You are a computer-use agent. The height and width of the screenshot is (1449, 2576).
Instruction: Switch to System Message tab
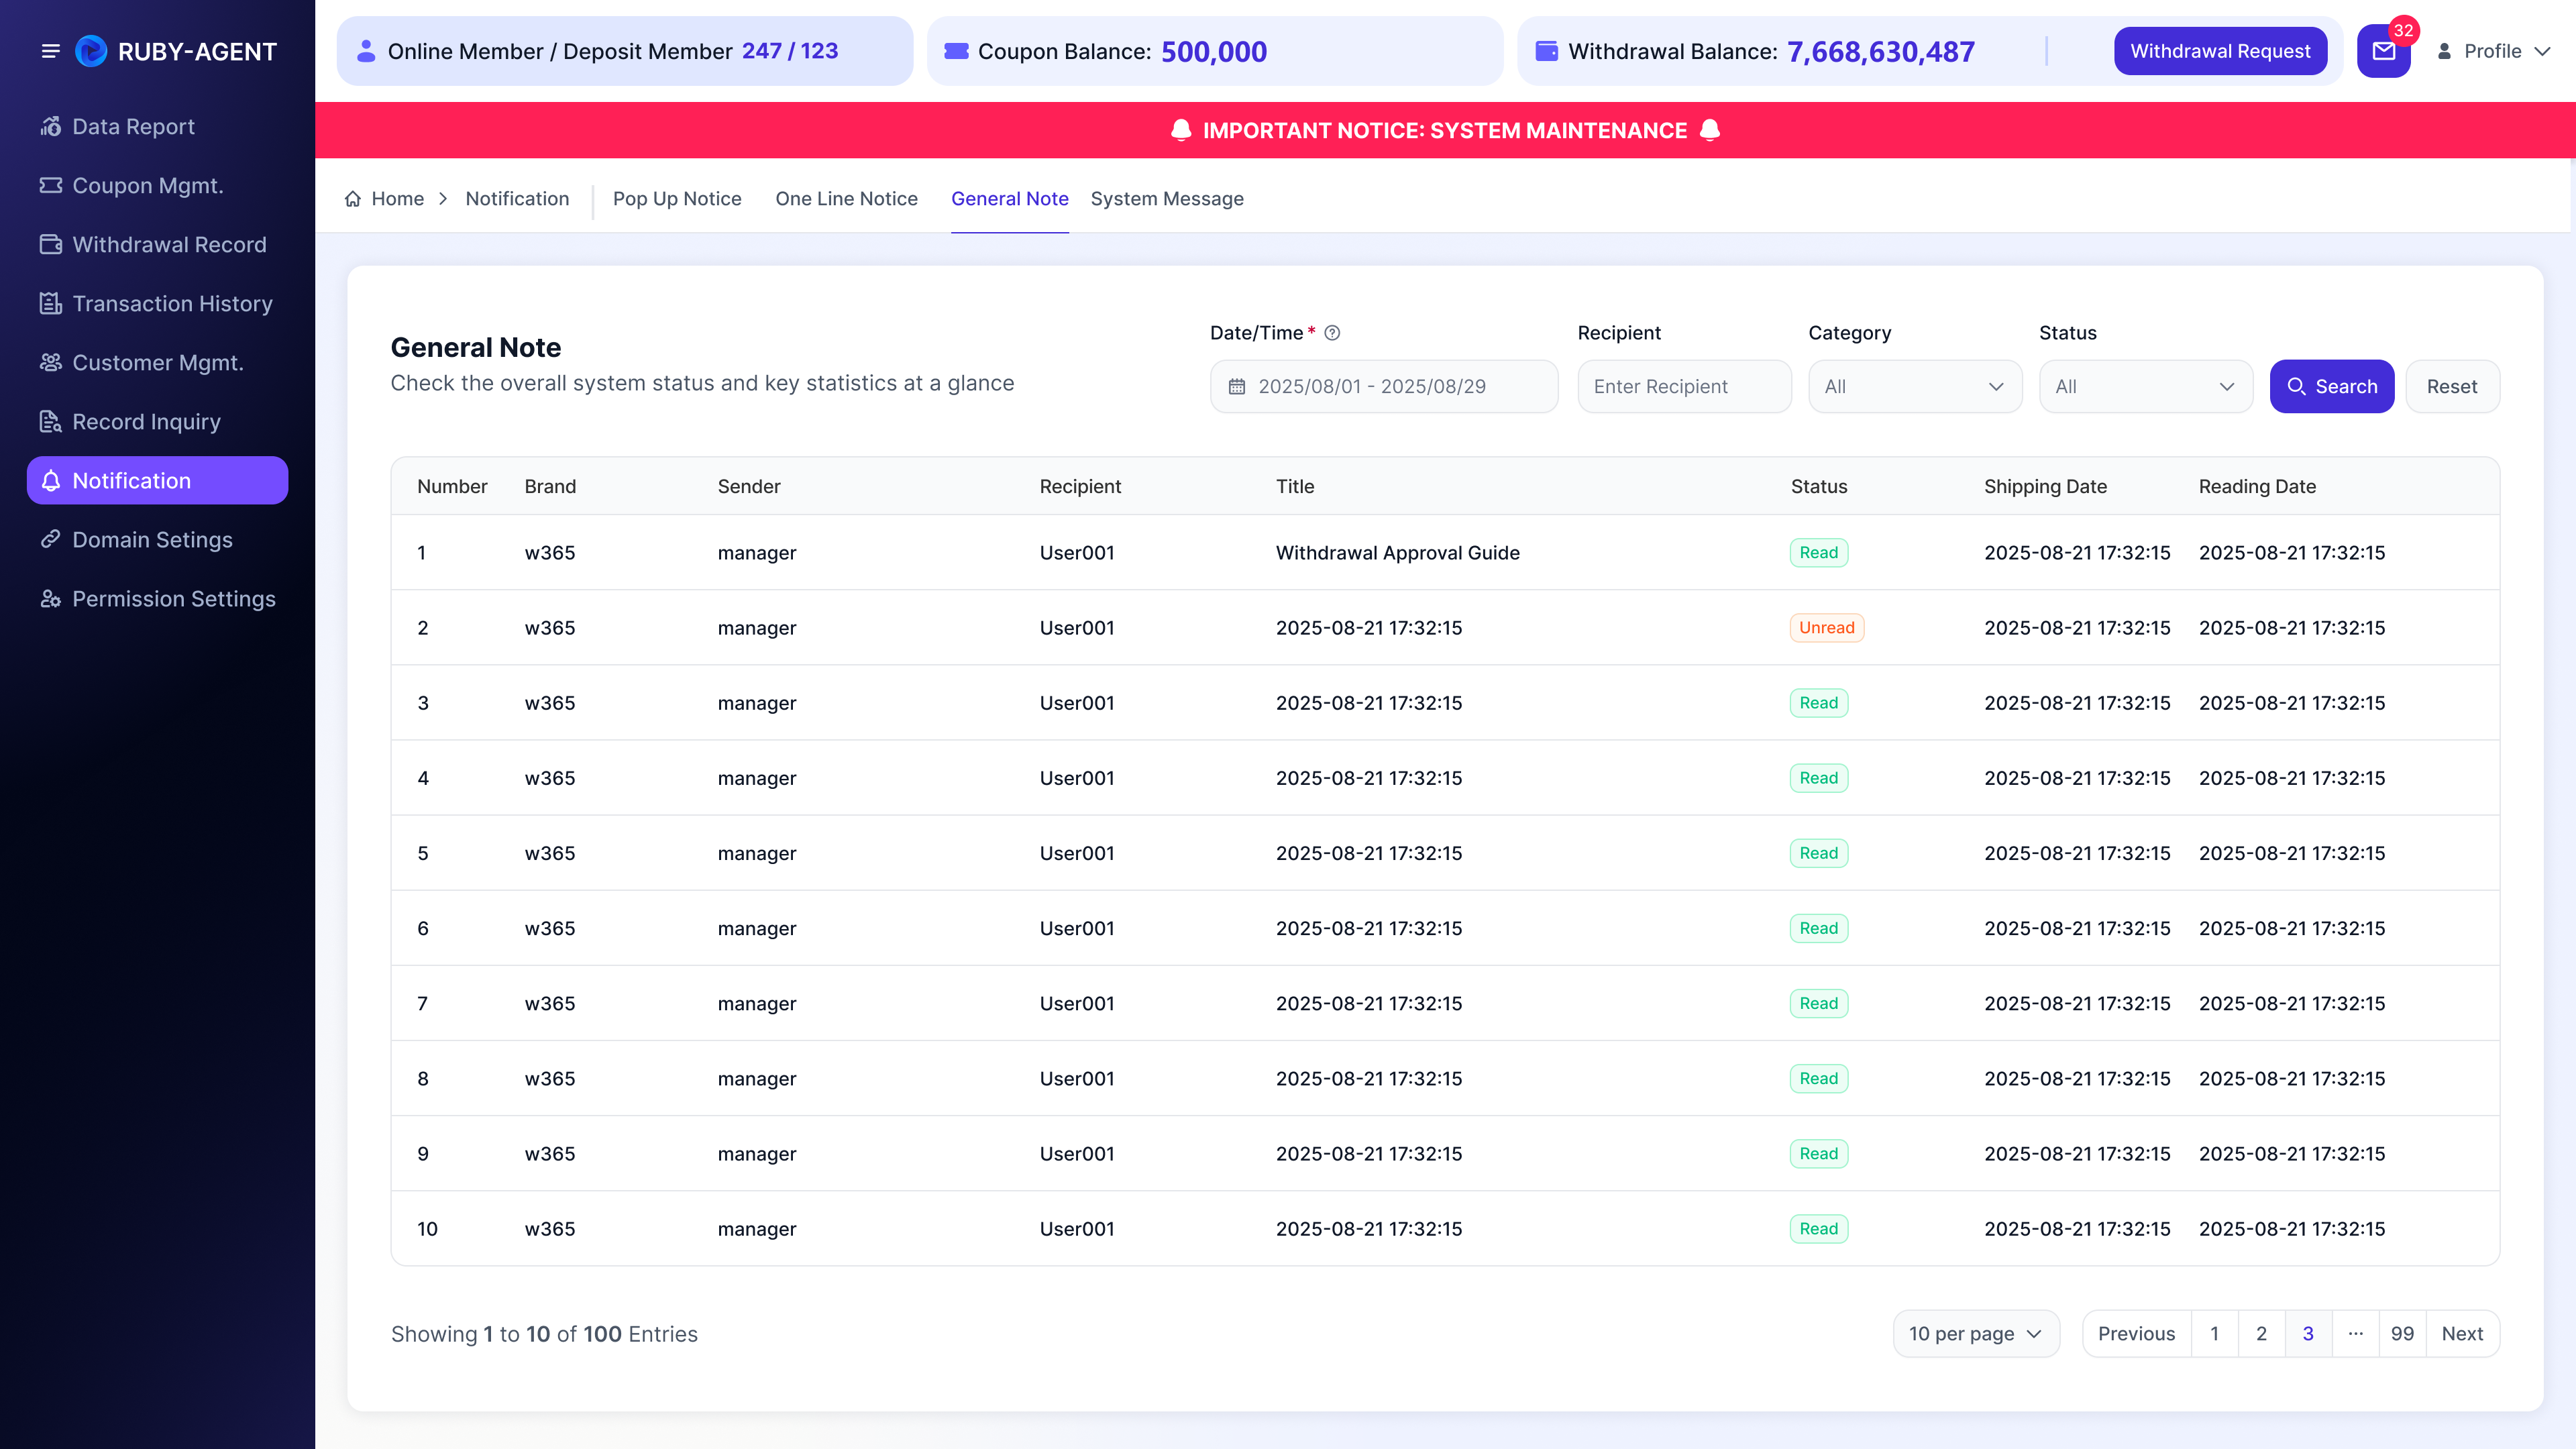click(1167, 199)
